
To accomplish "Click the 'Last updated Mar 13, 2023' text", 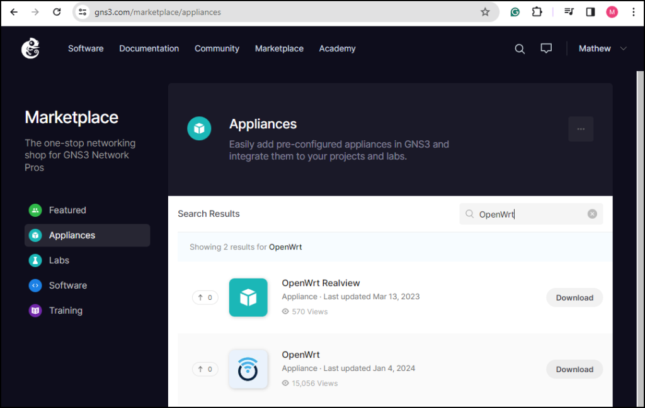I will tap(372, 296).
